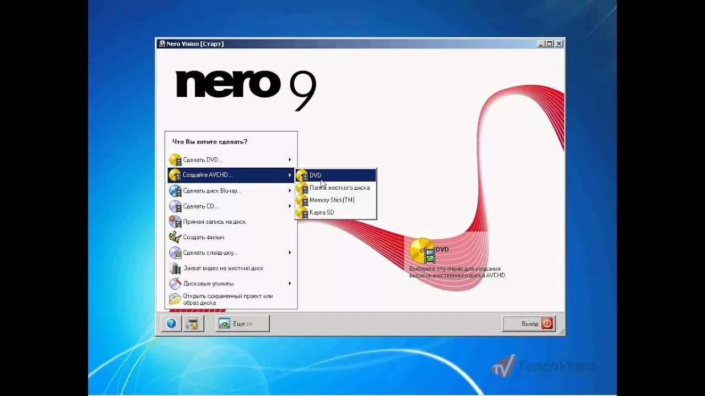Click the Карта SD submenu icon

302,212
